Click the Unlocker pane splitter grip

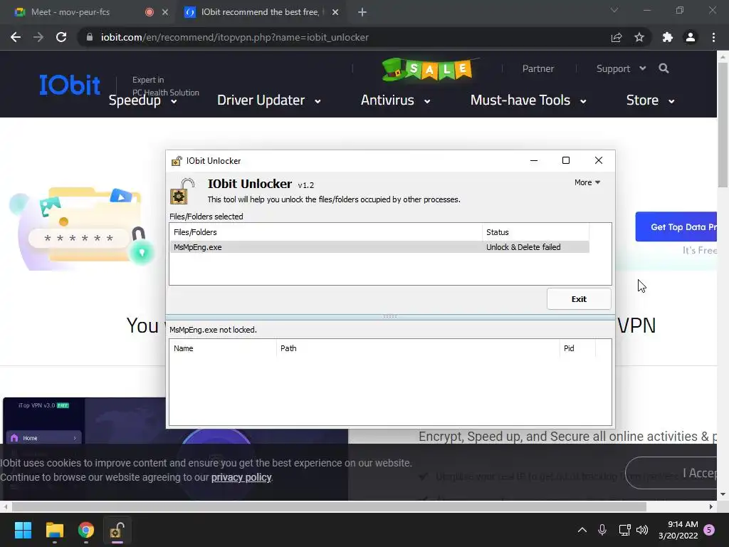tap(390, 316)
